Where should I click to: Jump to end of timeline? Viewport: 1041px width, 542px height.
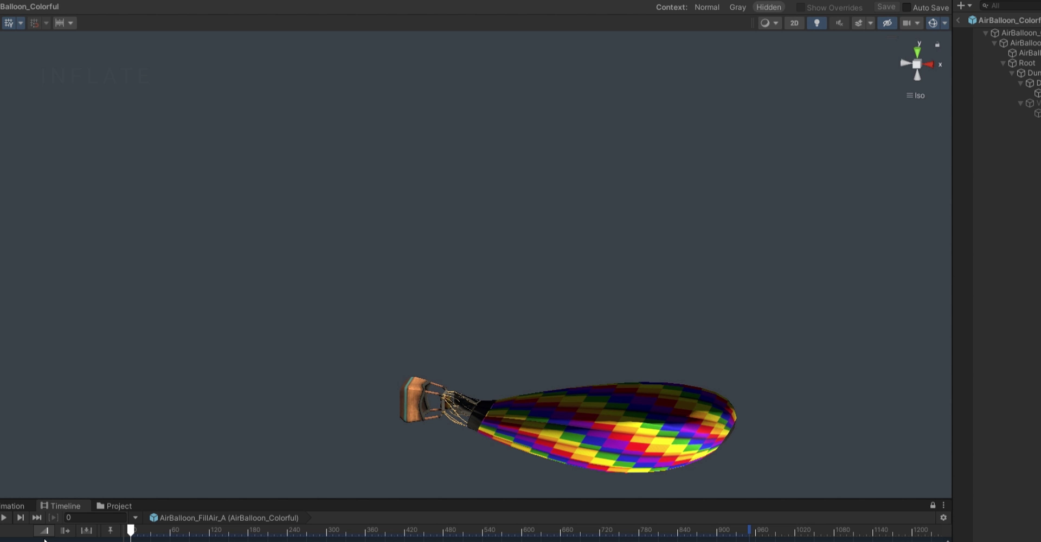pos(37,518)
